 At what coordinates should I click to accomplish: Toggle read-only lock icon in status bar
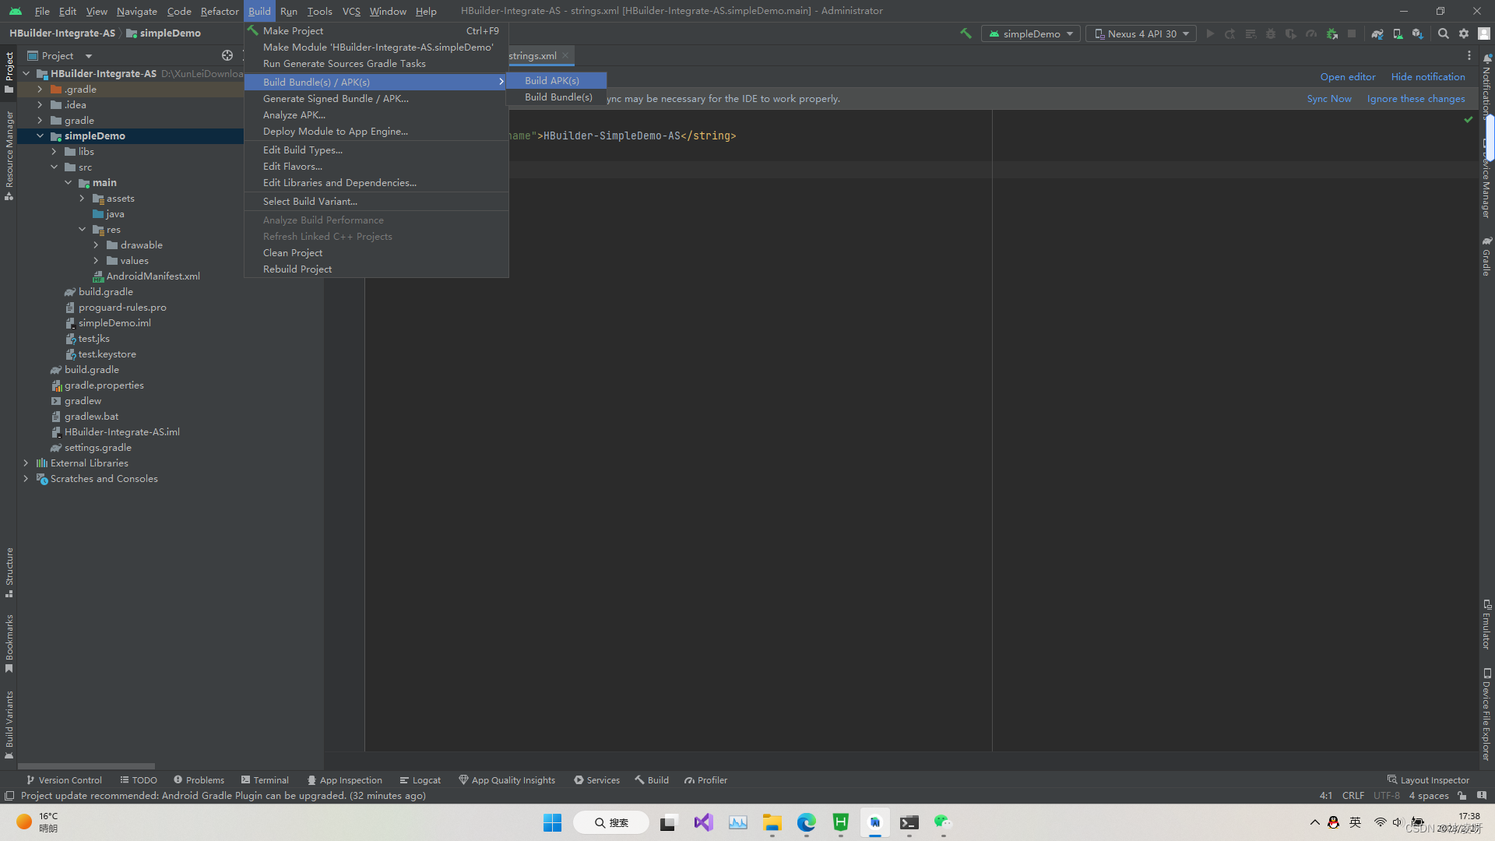tap(1462, 796)
